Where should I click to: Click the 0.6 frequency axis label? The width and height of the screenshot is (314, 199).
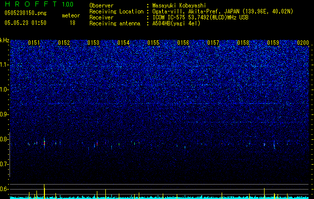pos(4,189)
